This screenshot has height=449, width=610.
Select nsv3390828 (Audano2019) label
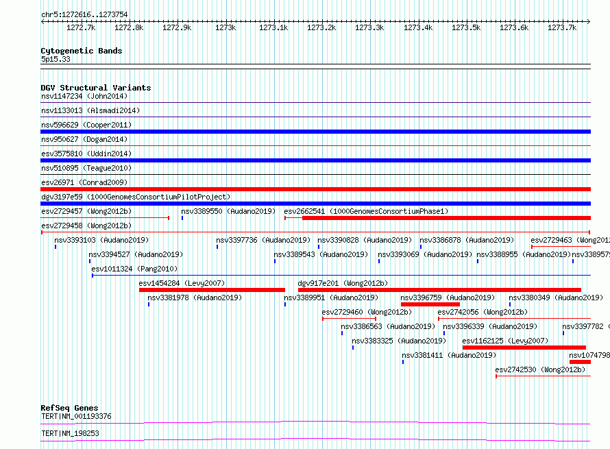tap(365, 240)
